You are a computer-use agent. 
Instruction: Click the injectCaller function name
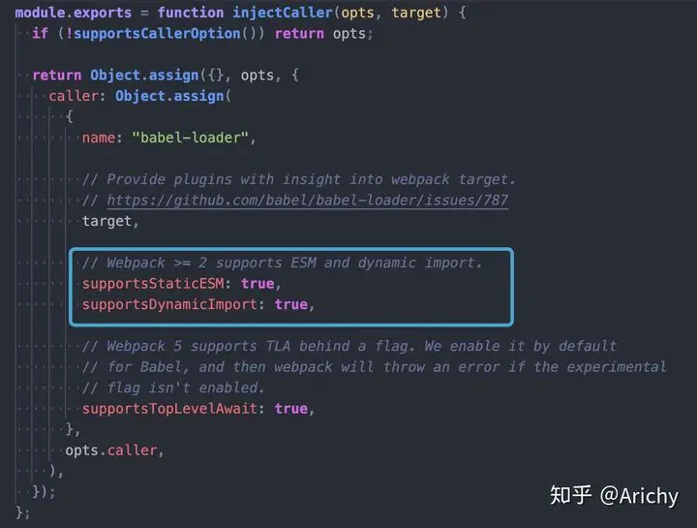tap(283, 13)
